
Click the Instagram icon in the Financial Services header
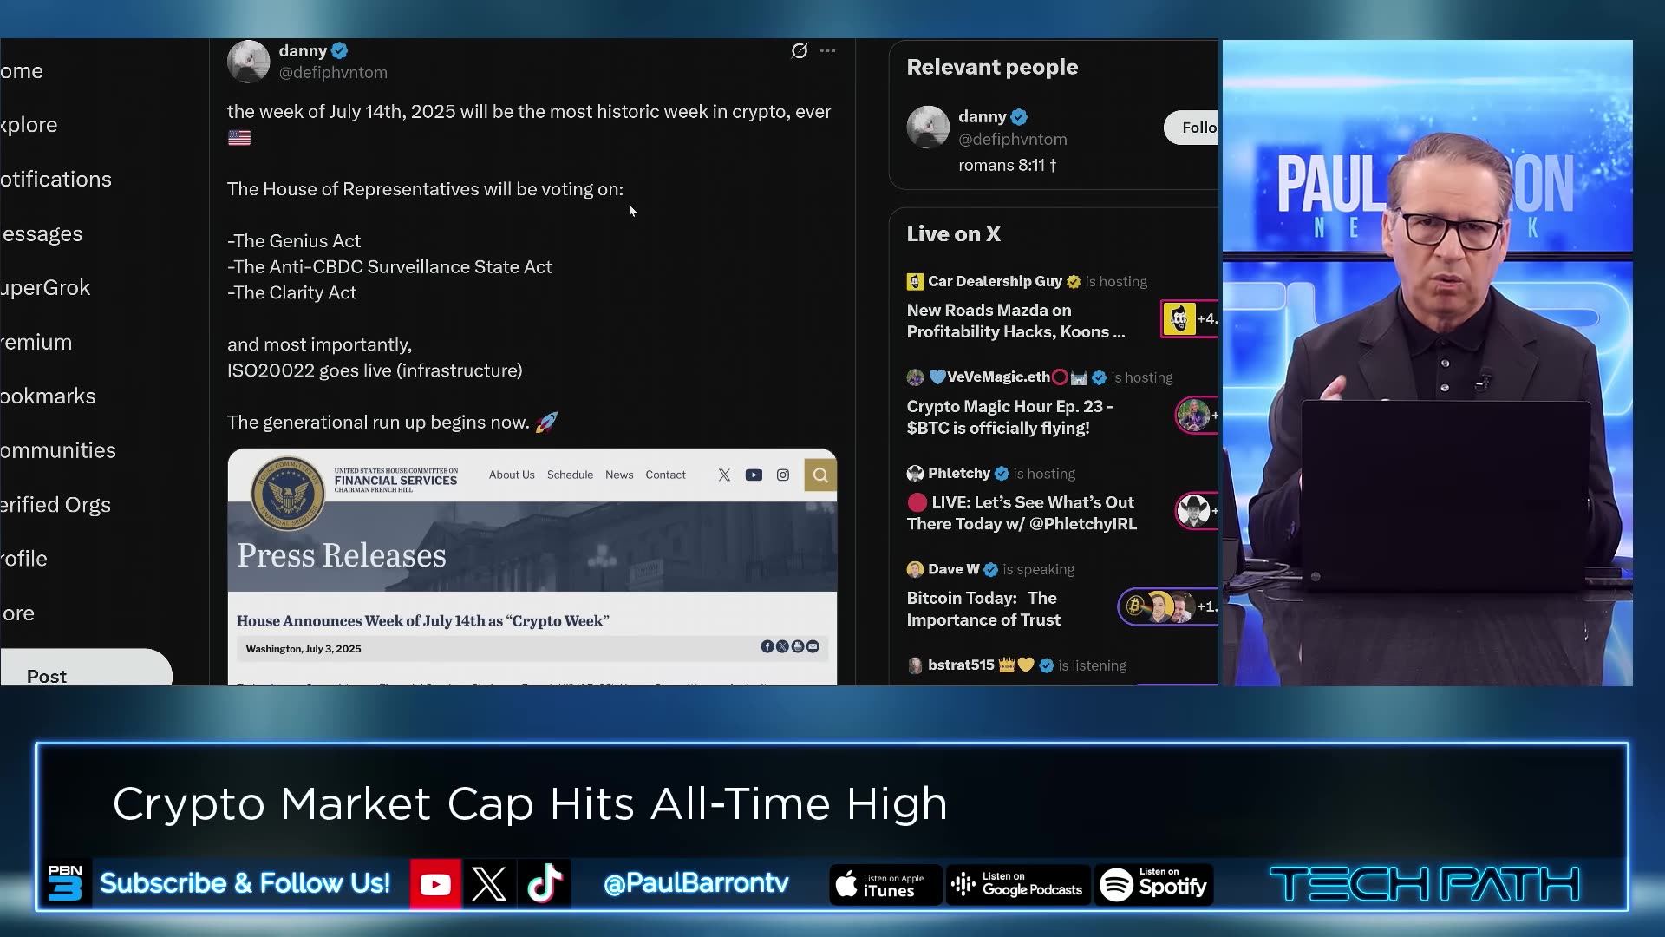click(x=783, y=475)
